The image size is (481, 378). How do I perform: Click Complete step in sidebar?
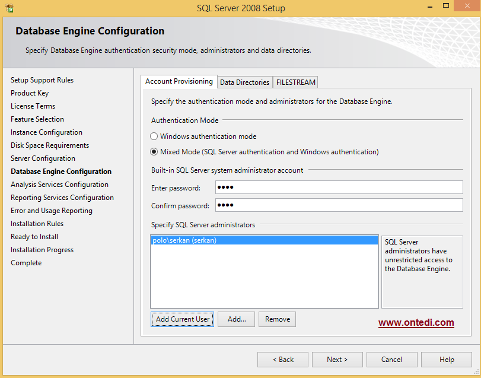coord(26,263)
